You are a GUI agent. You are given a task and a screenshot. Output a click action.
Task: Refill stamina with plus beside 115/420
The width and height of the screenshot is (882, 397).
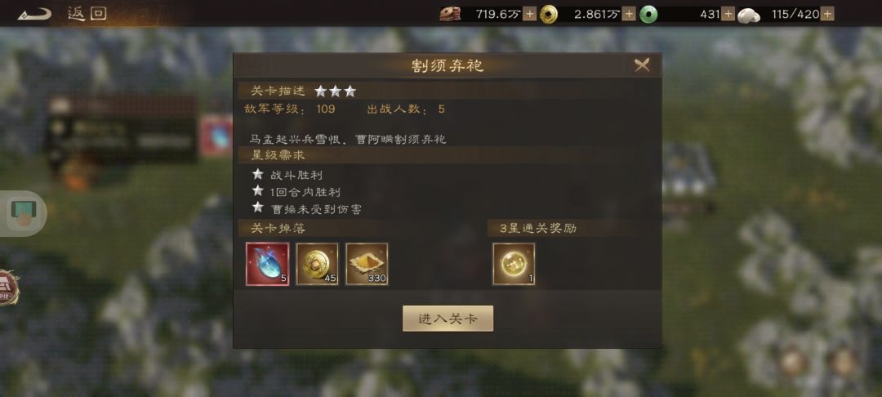click(x=826, y=14)
